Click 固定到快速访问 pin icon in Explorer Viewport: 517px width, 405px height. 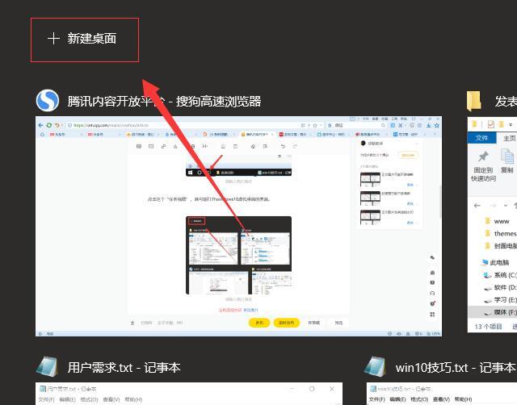click(483, 157)
